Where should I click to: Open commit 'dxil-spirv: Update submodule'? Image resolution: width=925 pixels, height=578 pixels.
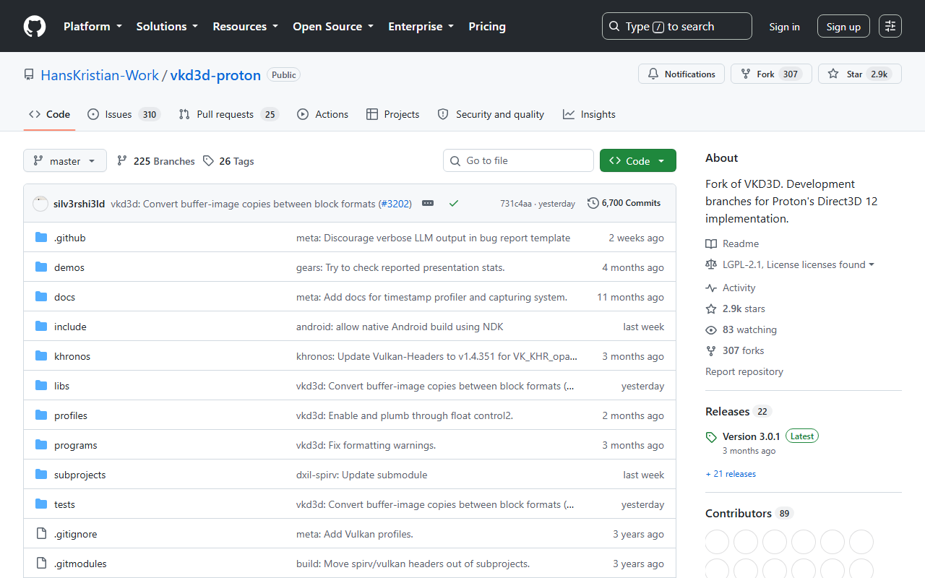click(361, 475)
